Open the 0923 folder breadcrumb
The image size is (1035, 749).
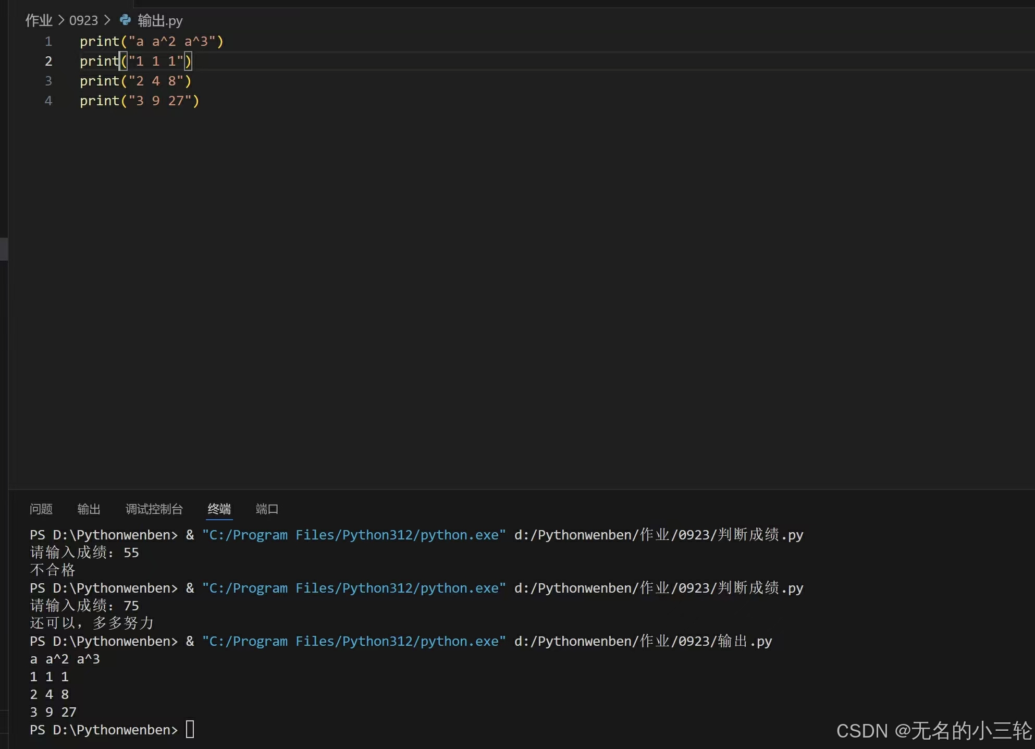[x=83, y=20]
